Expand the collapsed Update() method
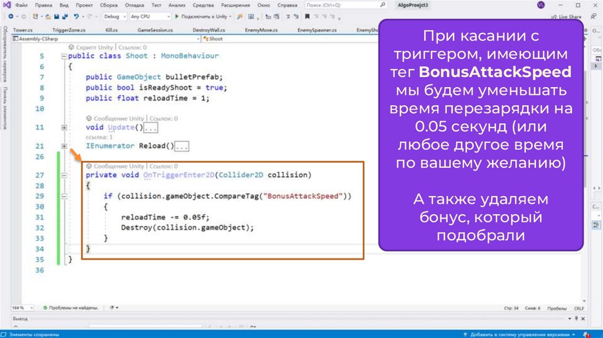 64,128
